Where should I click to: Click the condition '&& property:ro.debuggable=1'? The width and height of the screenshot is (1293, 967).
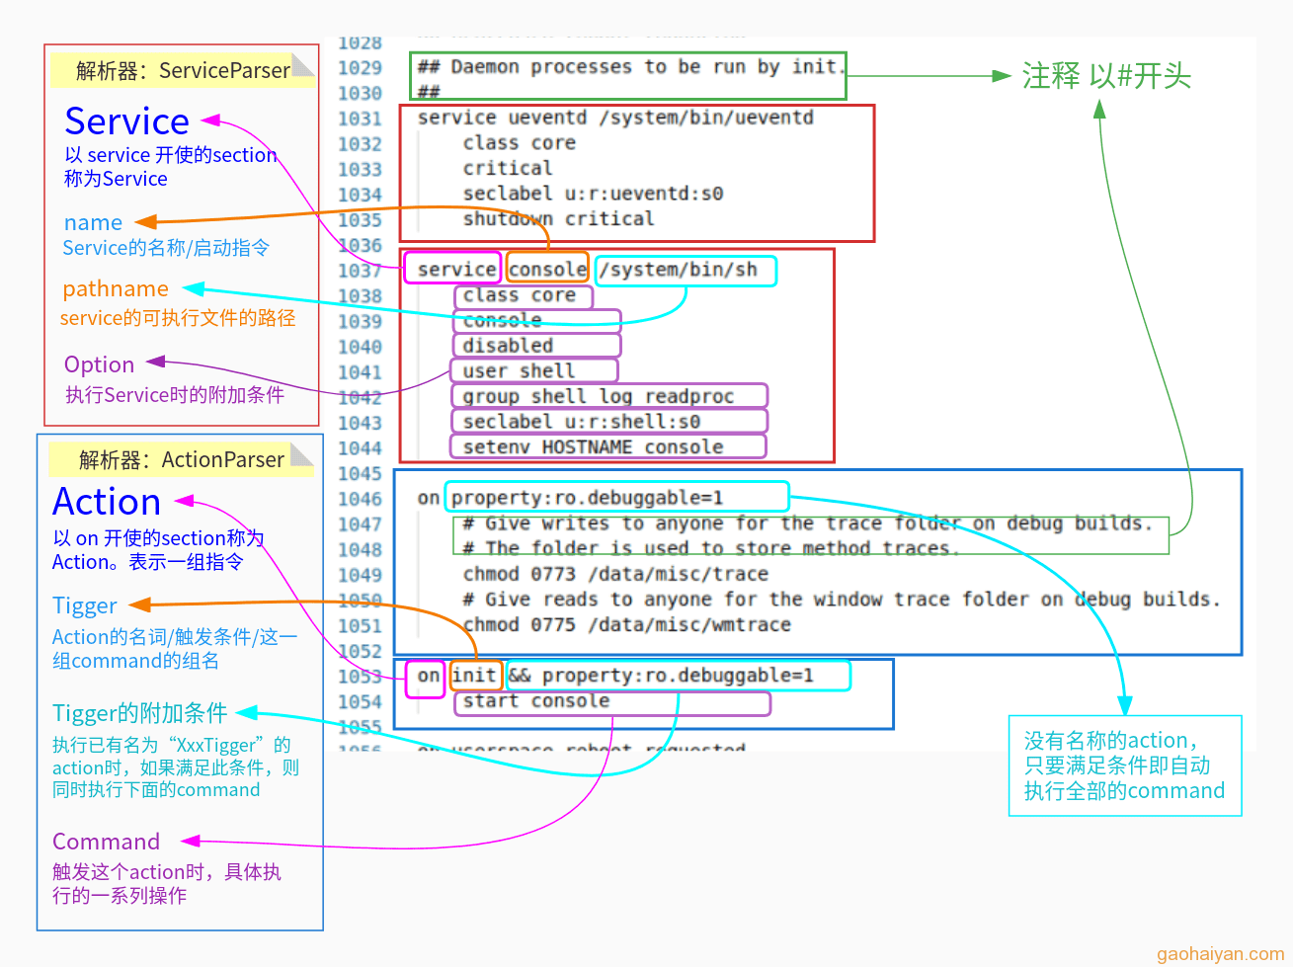click(x=661, y=676)
